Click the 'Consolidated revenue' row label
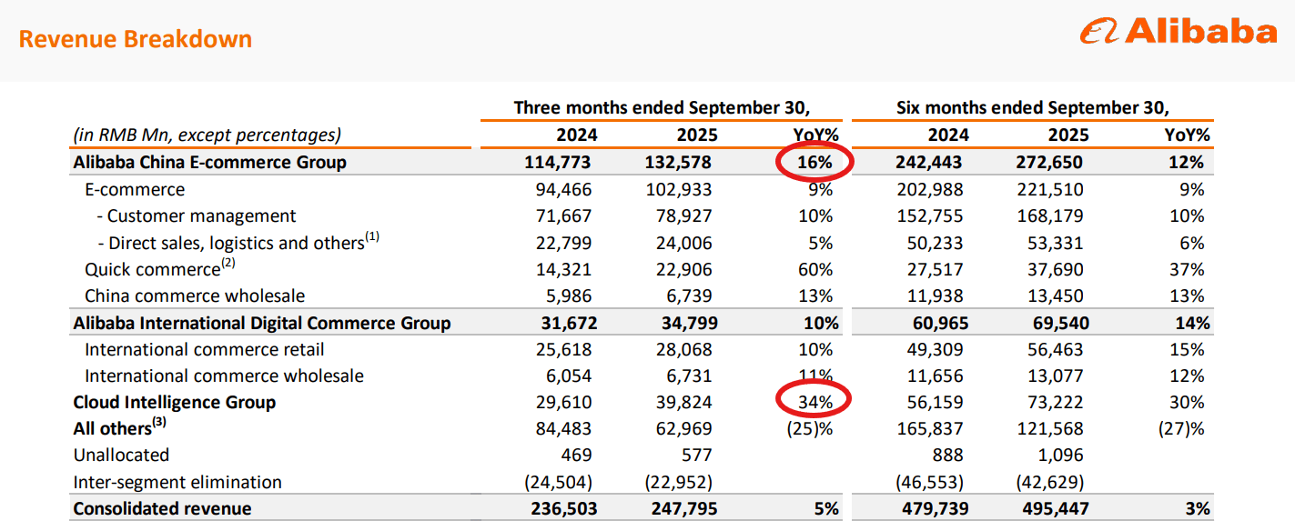The image size is (1295, 521). 162,508
